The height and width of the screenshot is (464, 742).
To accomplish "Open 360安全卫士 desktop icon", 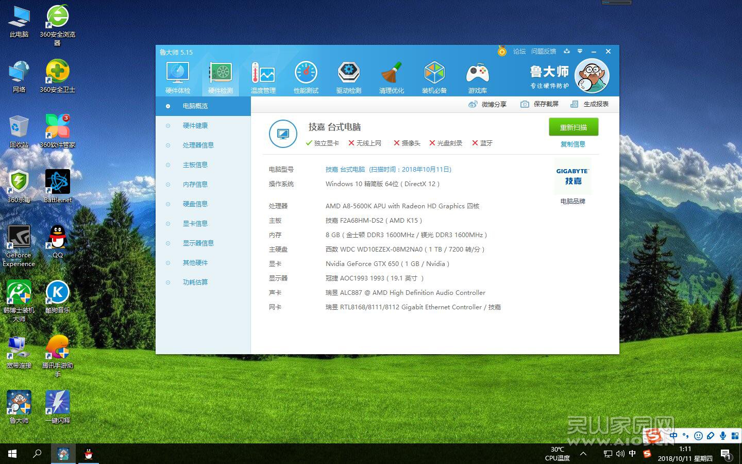I will 58,77.
